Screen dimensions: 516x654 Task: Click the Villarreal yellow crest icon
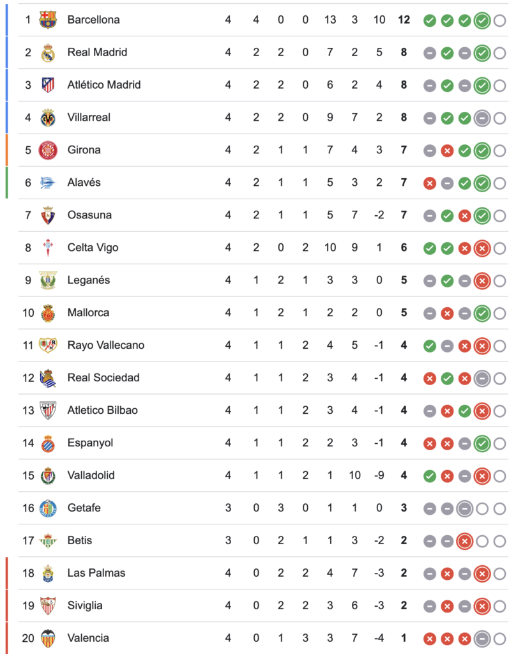(48, 118)
